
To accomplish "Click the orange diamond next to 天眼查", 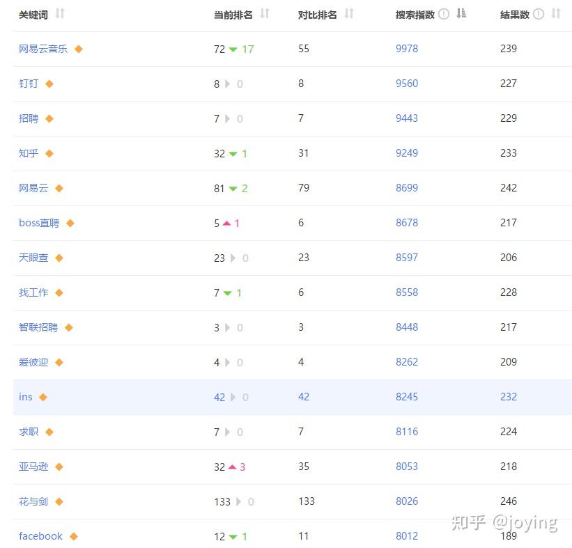I will [59, 258].
